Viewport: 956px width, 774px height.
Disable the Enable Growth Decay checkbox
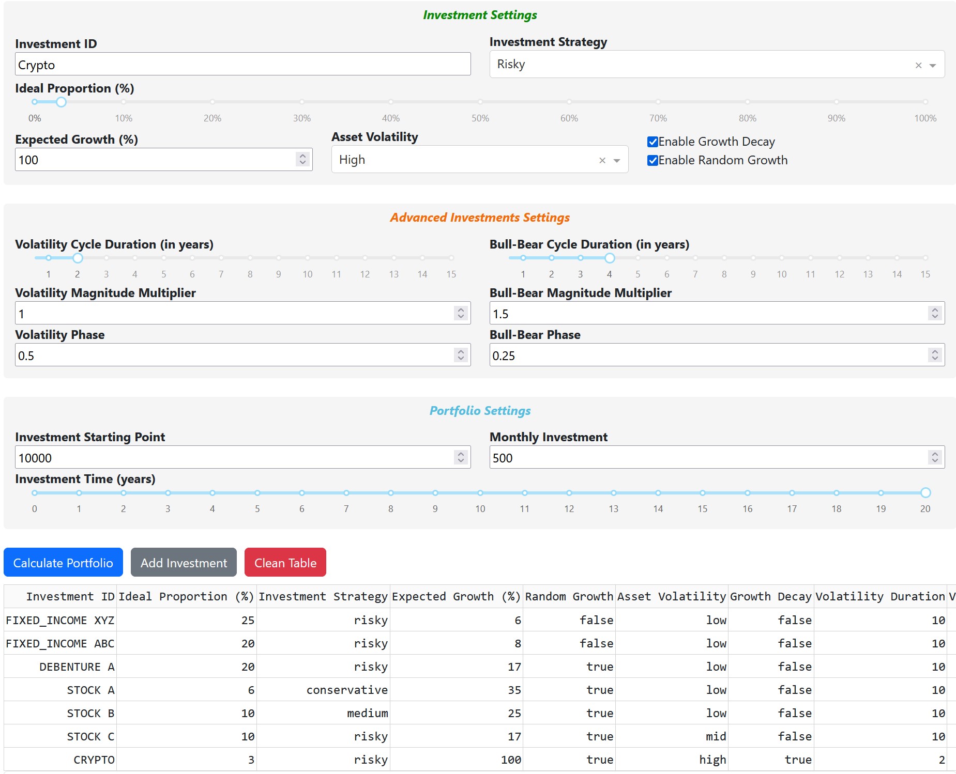(x=652, y=141)
